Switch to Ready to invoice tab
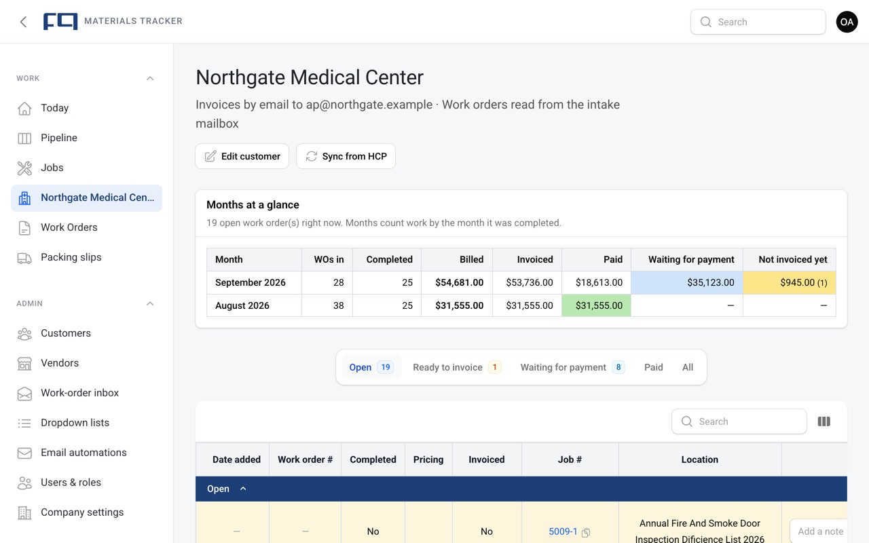 point(457,367)
